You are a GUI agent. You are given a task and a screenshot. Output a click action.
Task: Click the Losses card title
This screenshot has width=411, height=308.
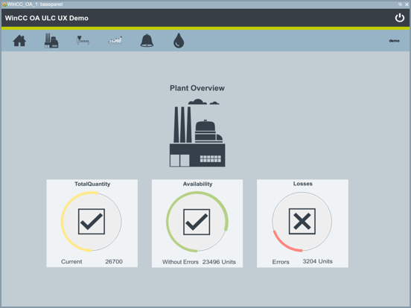pos(303,184)
